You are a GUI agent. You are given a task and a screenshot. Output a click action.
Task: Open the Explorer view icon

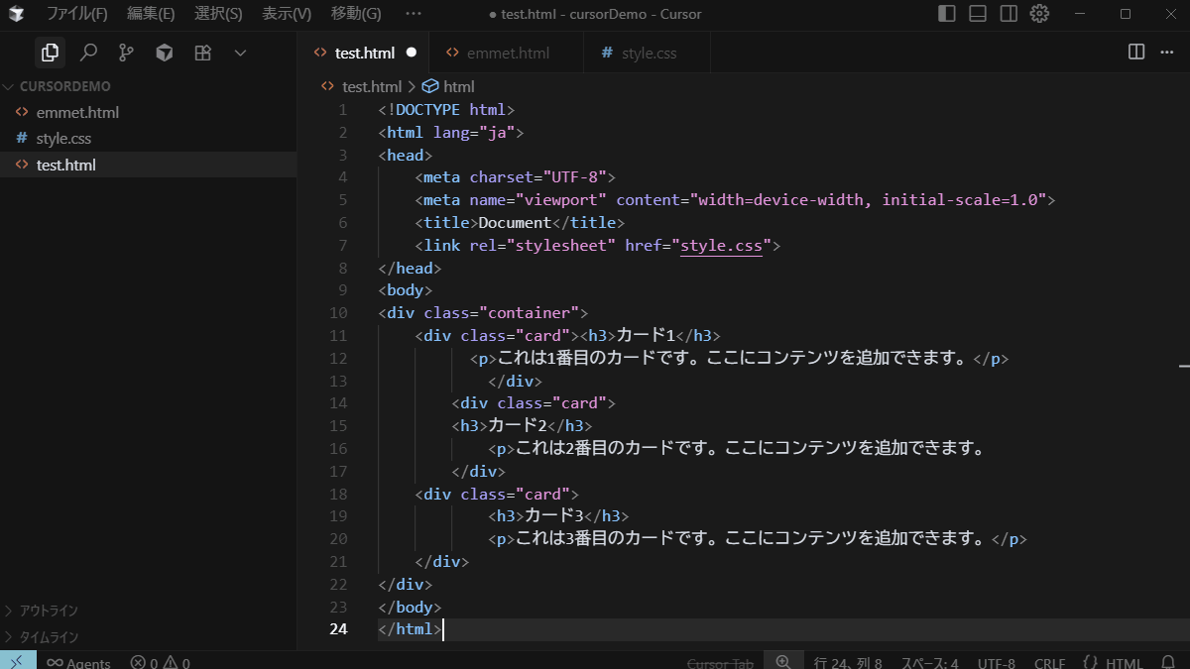50,53
